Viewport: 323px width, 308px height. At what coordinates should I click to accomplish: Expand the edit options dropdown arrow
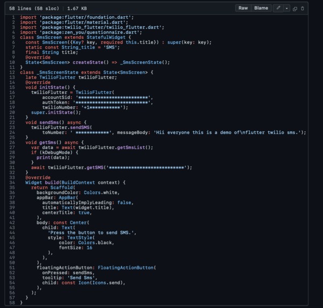tap(287, 8)
